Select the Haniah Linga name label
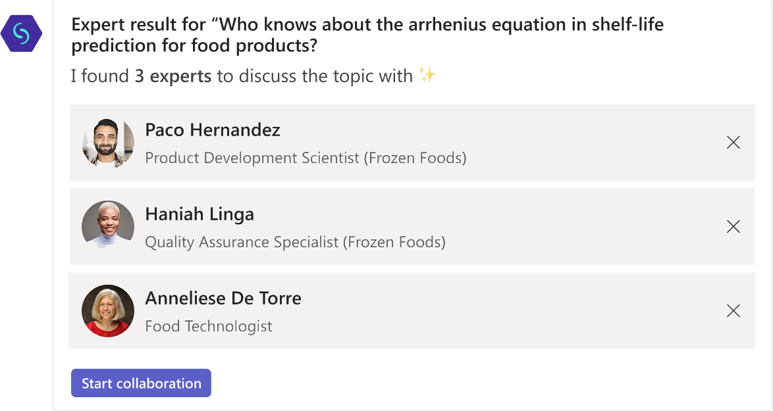 tap(200, 214)
